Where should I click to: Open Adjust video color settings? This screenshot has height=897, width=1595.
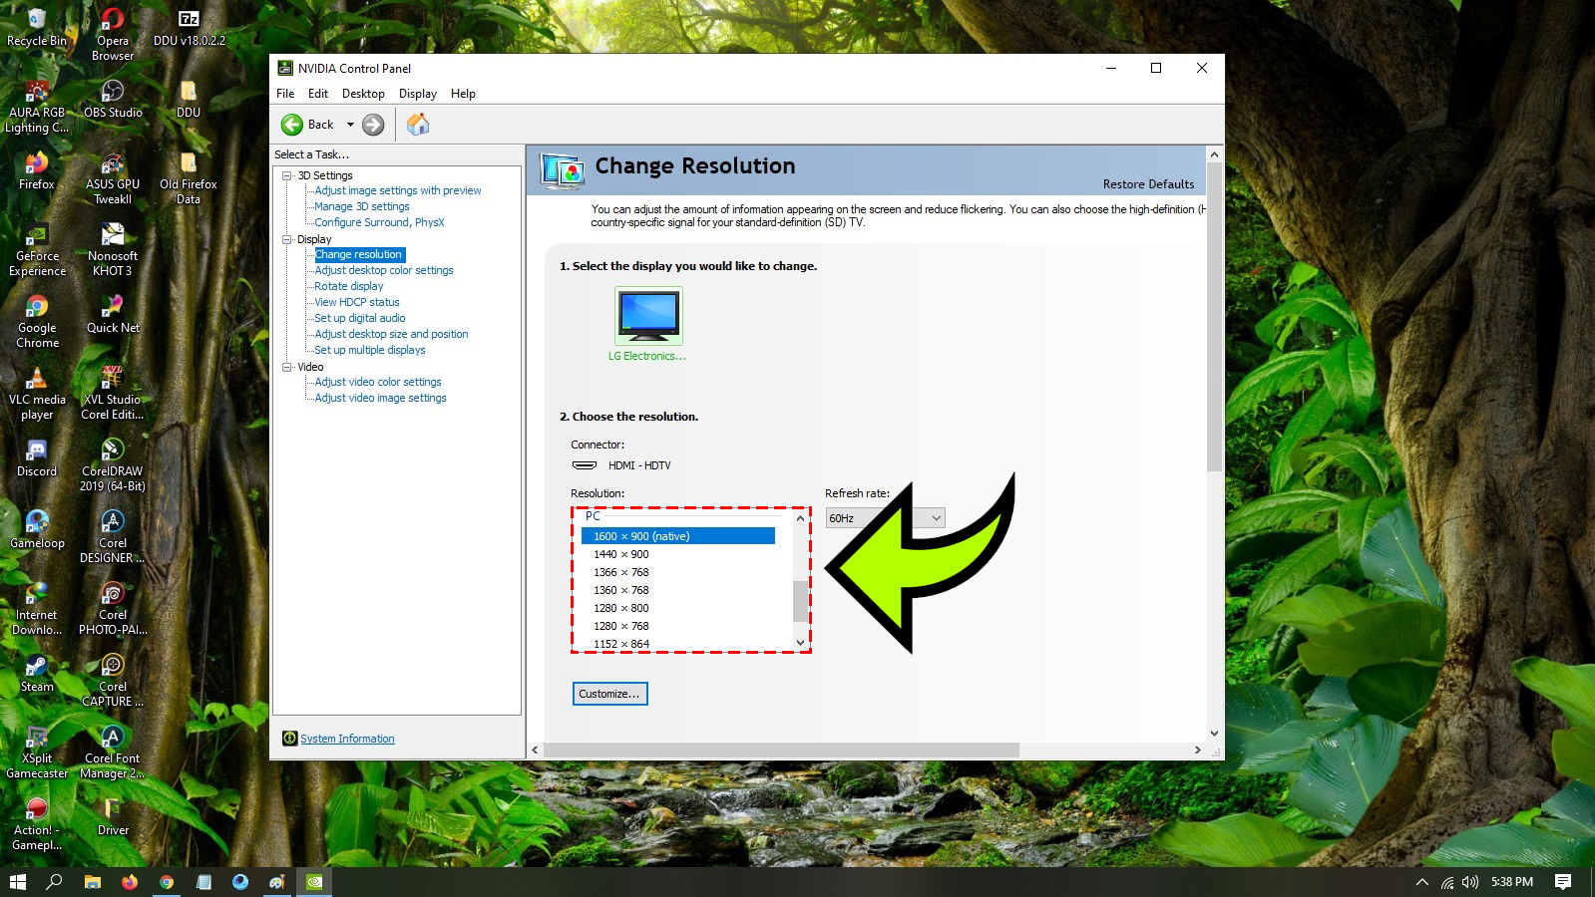tap(378, 382)
